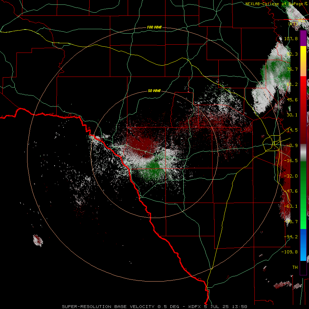Viewport: 309px width, 309px height.
Task: Click the Super-Resolution Base Velocity caption
Action: tap(154, 307)
